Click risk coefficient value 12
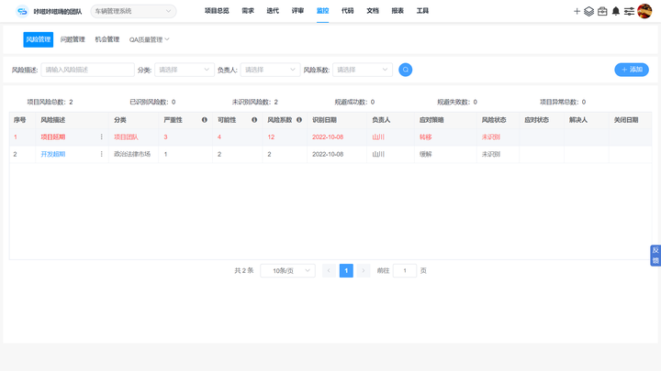This screenshot has height=371, width=661. click(271, 137)
